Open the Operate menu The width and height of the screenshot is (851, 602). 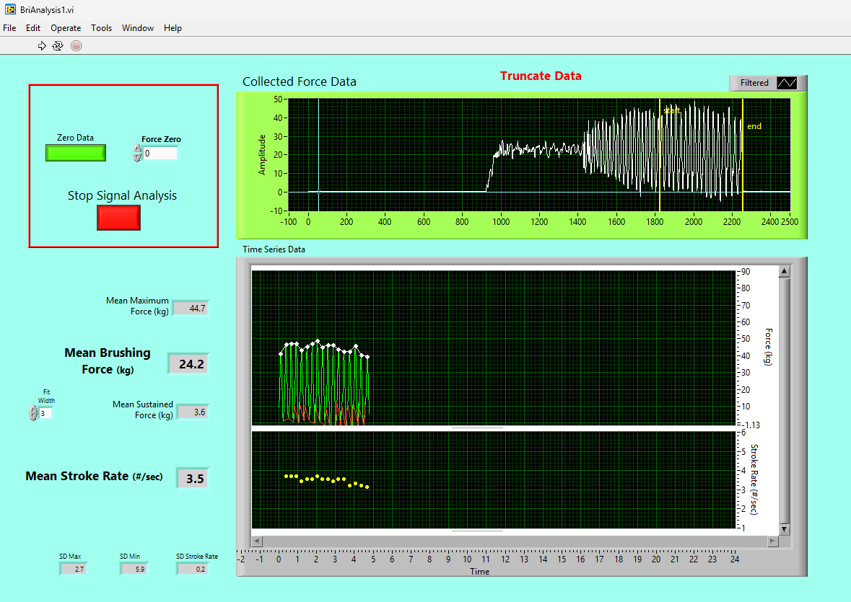(66, 28)
